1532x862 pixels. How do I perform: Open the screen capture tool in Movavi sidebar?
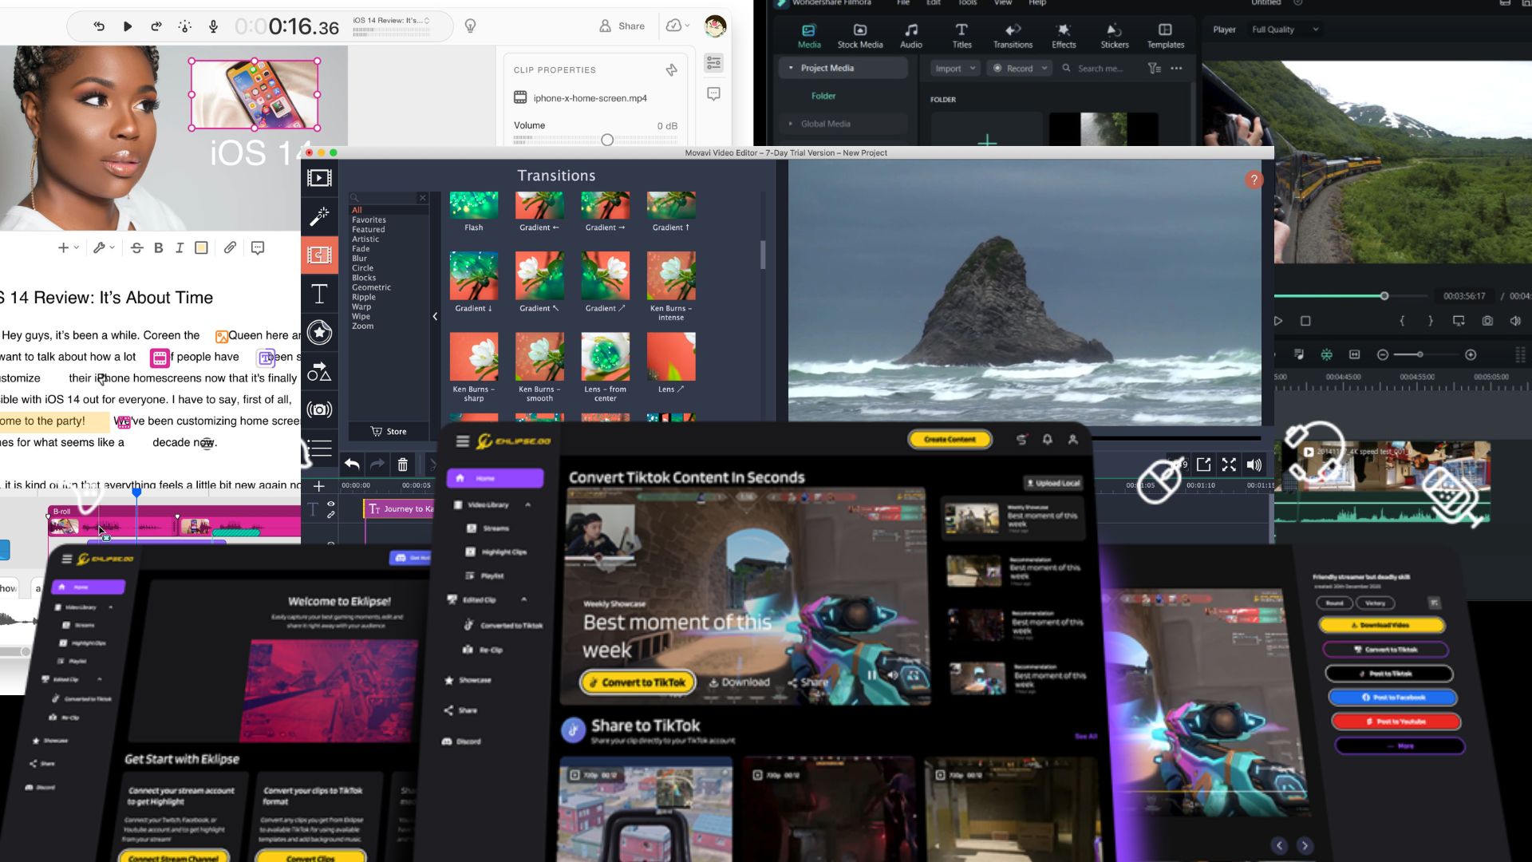coord(319,409)
